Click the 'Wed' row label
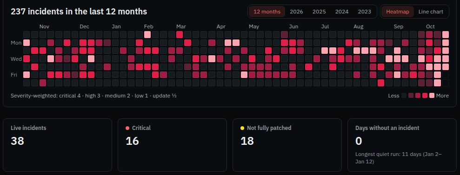Image resolution: width=460 pixels, height=175 pixels. (16, 59)
